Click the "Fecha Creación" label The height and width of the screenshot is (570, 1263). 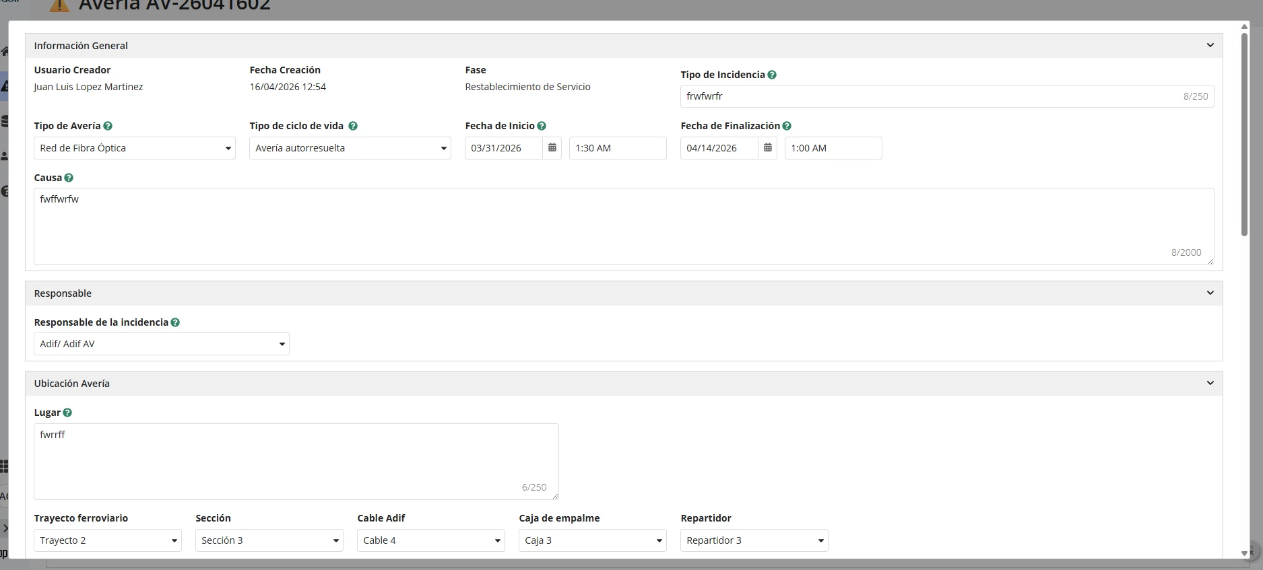pos(285,70)
